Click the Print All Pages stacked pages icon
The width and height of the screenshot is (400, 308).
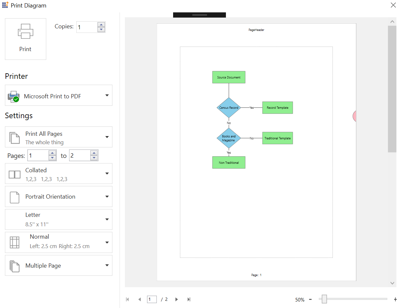(x=14, y=138)
